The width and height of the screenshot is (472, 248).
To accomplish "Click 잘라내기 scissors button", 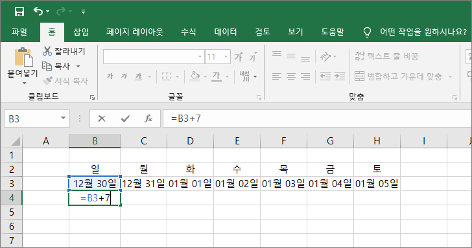I will (64, 51).
